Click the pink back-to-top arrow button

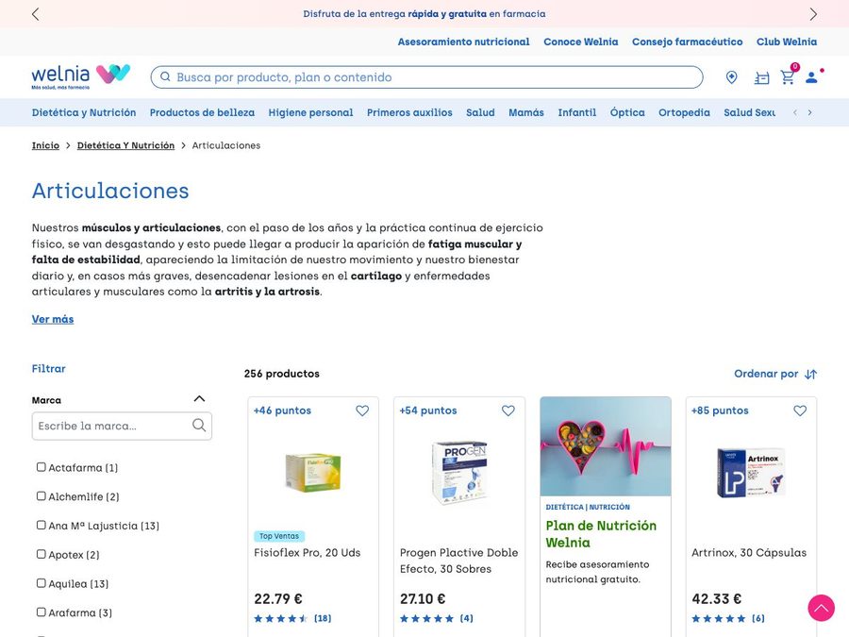coord(821,608)
